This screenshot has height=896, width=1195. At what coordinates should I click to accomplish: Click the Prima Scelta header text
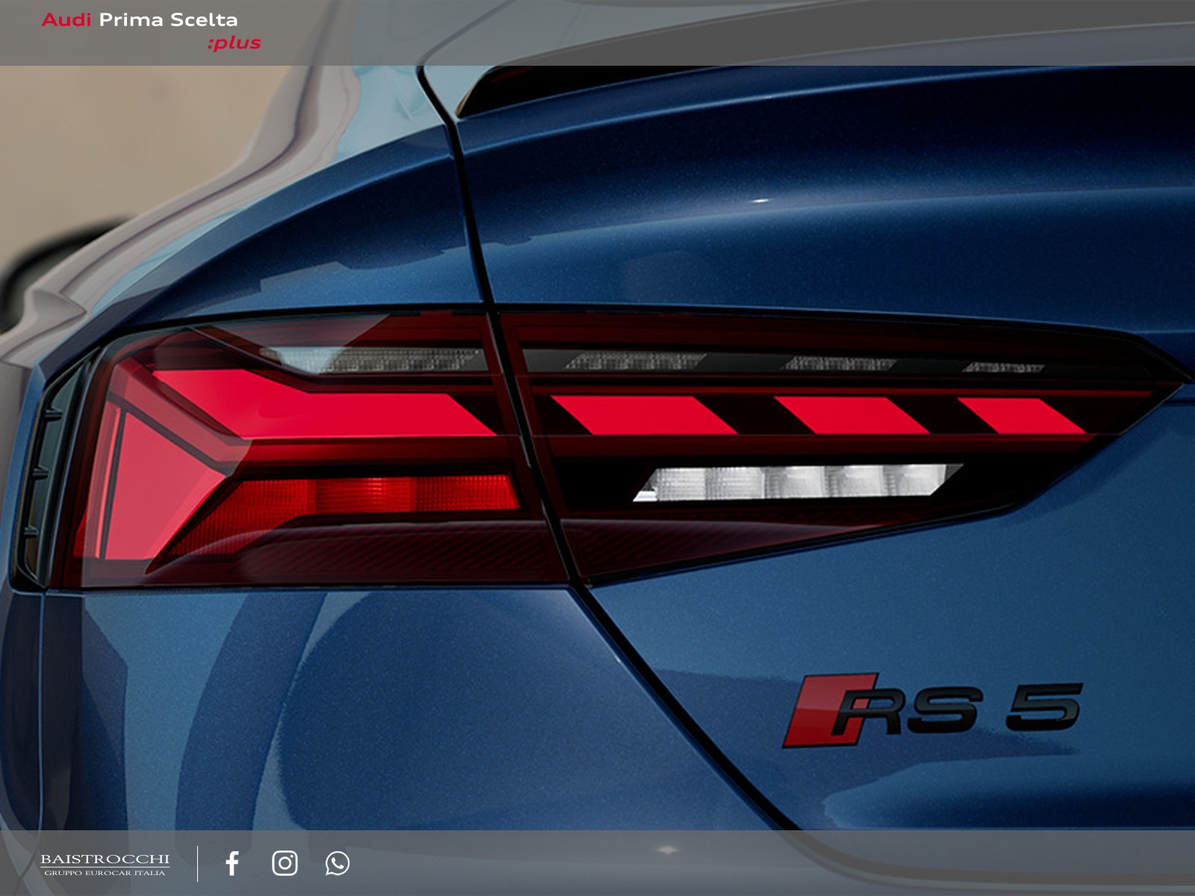(168, 19)
